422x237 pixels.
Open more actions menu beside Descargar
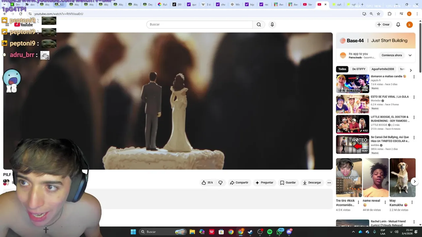pyautogui.click(x=329, y=183)
